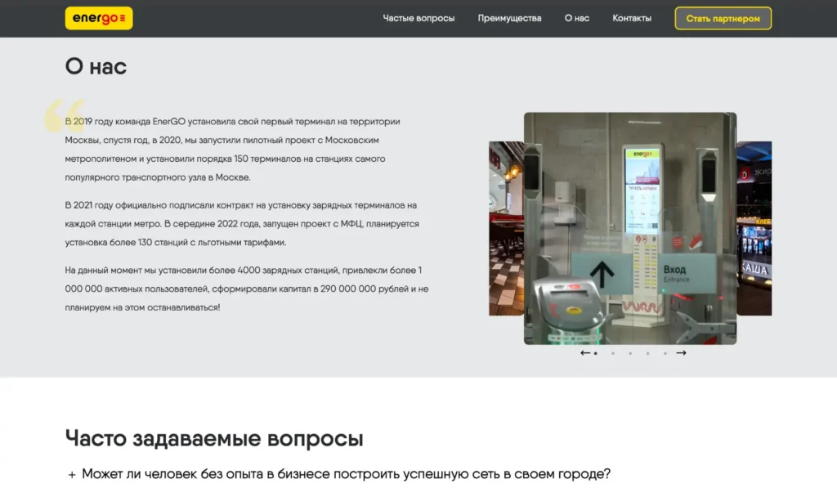Screen dimensions: 837x488
Task: Open the Частые вопросы menu item
Action: pos(418,18)
